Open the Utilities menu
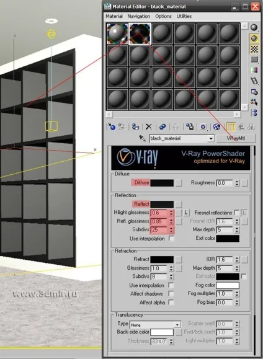The image size is (263, 359). 184,16
